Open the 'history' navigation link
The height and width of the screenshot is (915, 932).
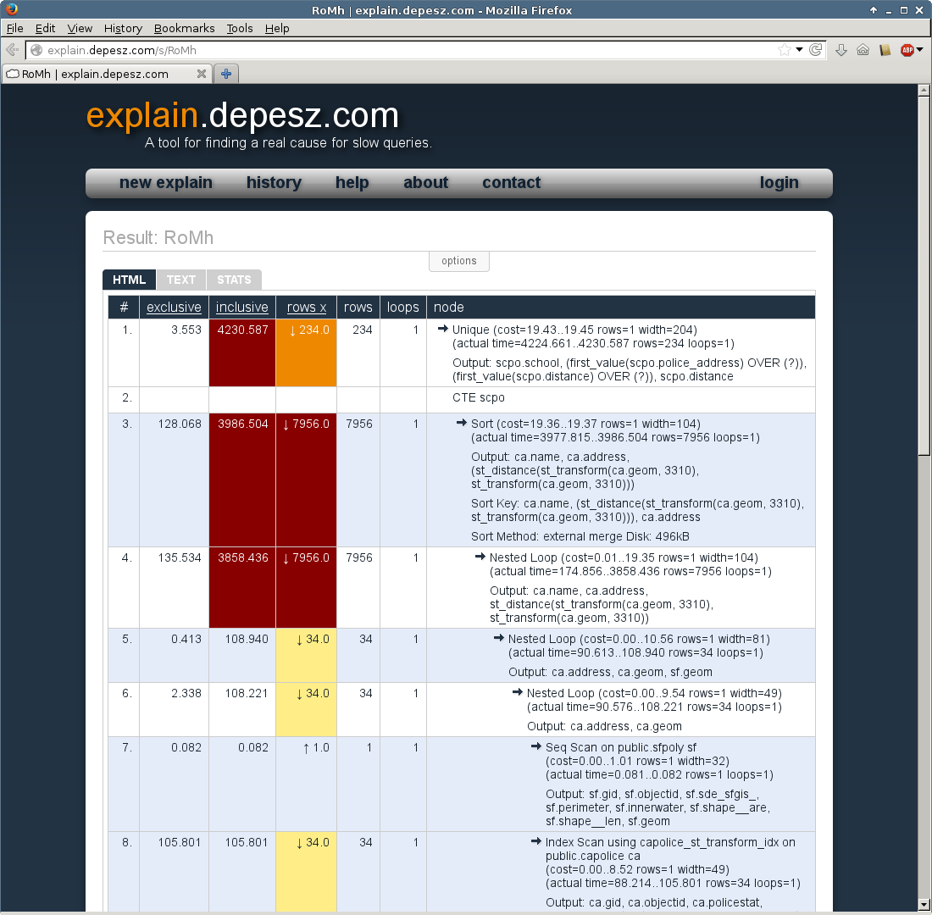[274, 182]
